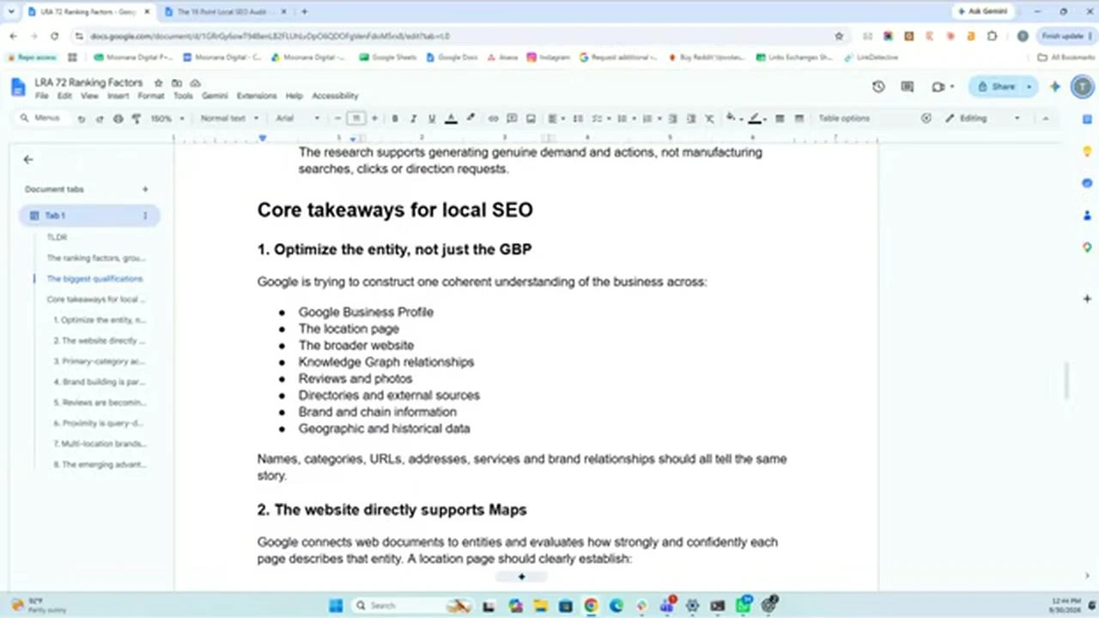Open the text color picker
Image resolution: width=1099 pixels, height=618 pixels.
pos(451,118)
